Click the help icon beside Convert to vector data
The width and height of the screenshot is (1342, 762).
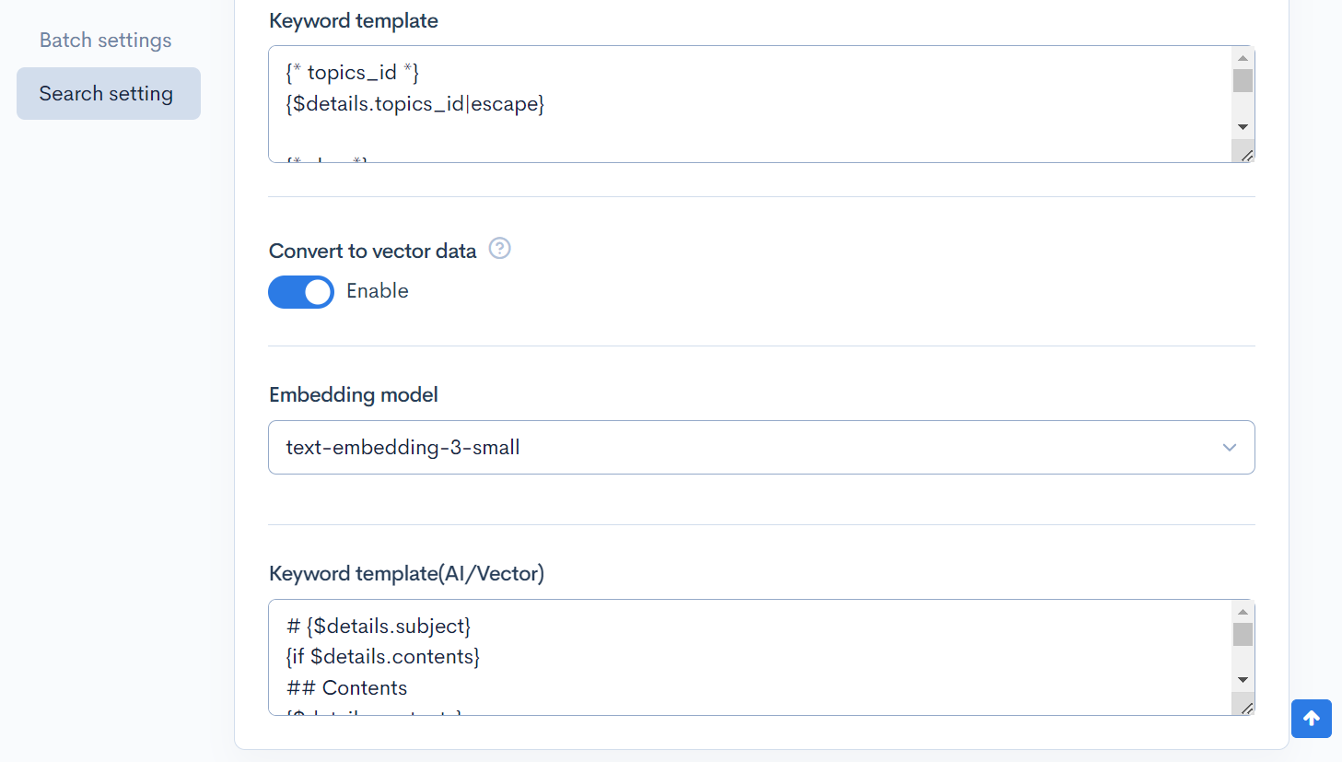click(x=499, y=249)
